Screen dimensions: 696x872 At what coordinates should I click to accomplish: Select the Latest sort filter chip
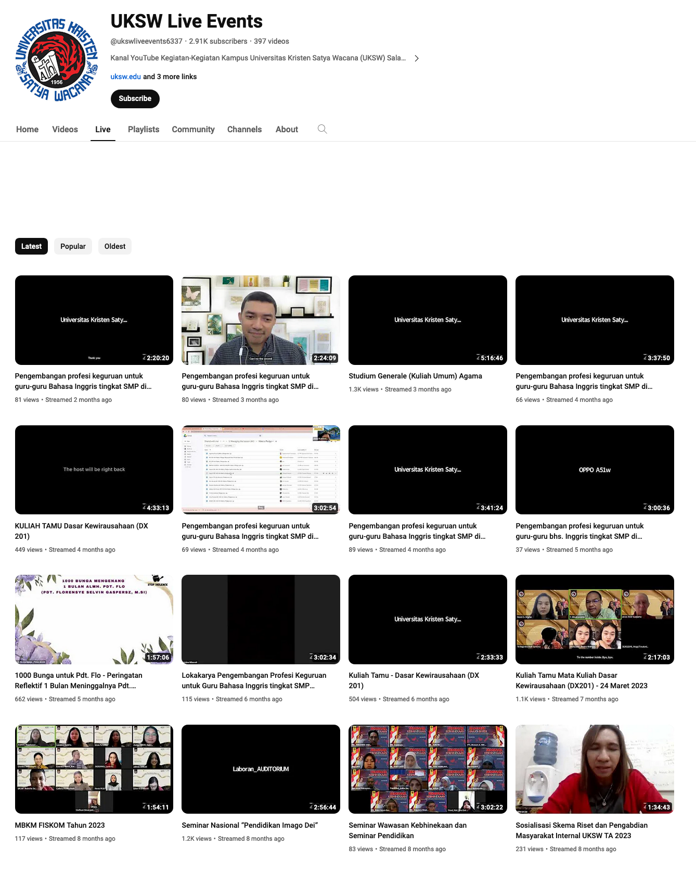tap(31, 246)
